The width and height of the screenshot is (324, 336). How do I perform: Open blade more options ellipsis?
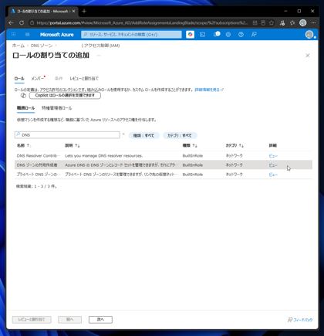tap(99, 56)
